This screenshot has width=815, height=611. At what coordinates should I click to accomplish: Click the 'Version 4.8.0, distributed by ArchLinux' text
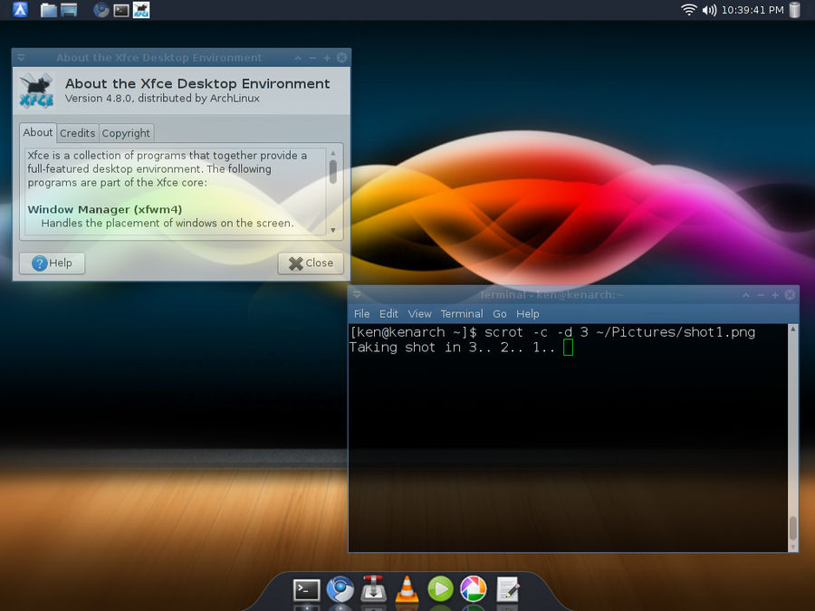click(162, 98)
